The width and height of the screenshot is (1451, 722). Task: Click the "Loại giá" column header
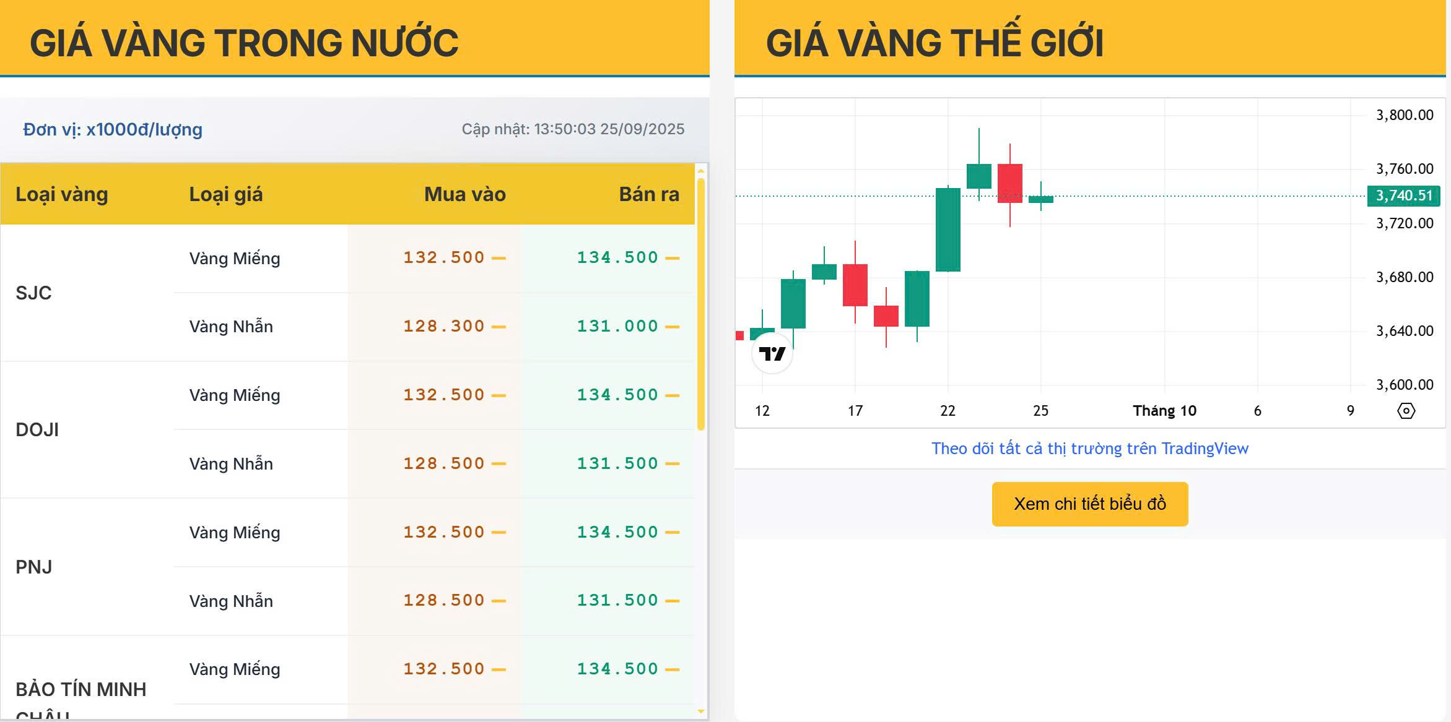tap(226, 194)
